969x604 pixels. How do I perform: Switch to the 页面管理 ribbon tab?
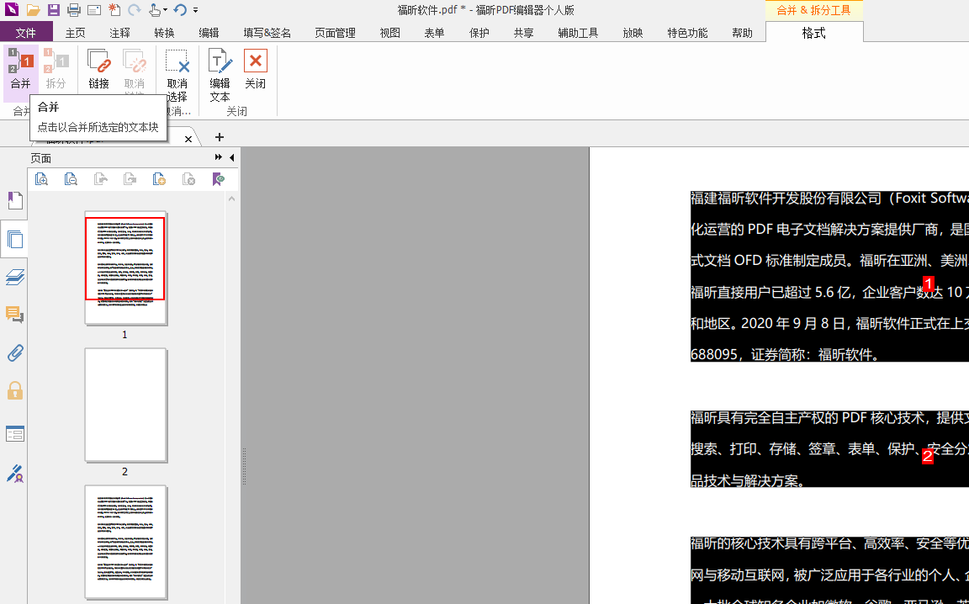[x=335, y=33]
